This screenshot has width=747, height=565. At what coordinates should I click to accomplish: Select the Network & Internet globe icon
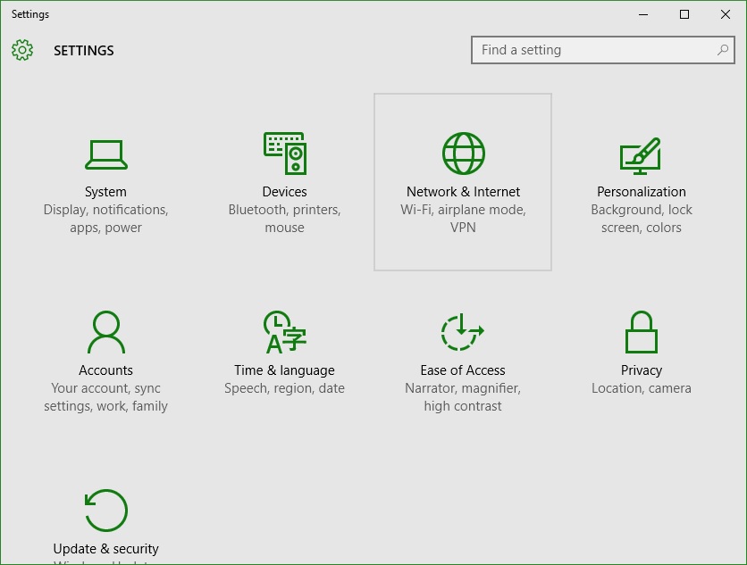click(x=463, y=154)
